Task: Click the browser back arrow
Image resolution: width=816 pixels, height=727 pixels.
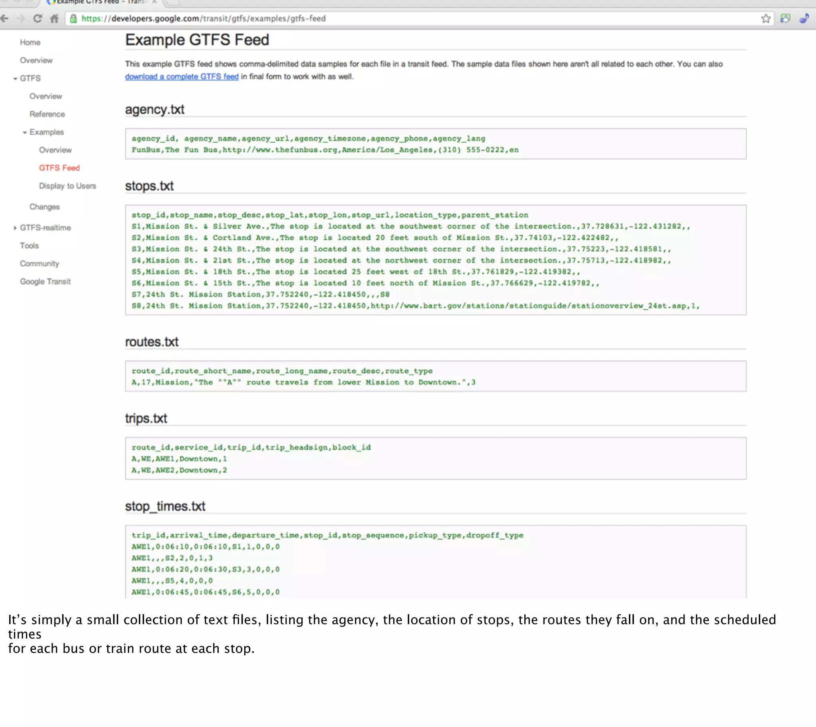Action: [4, 18]
